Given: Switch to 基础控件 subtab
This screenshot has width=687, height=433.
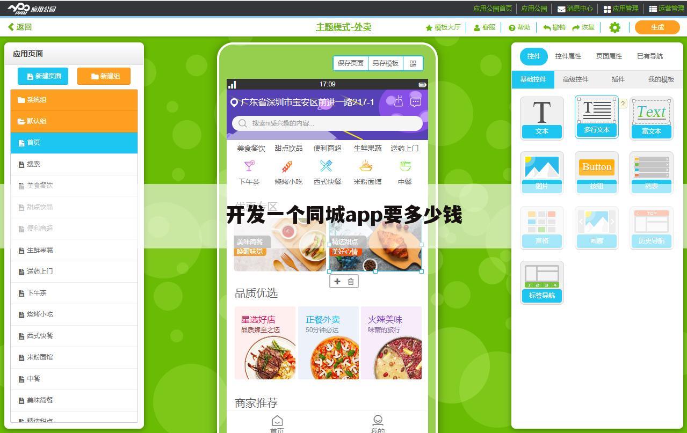Looking at the screenshot, I should 533,79.
